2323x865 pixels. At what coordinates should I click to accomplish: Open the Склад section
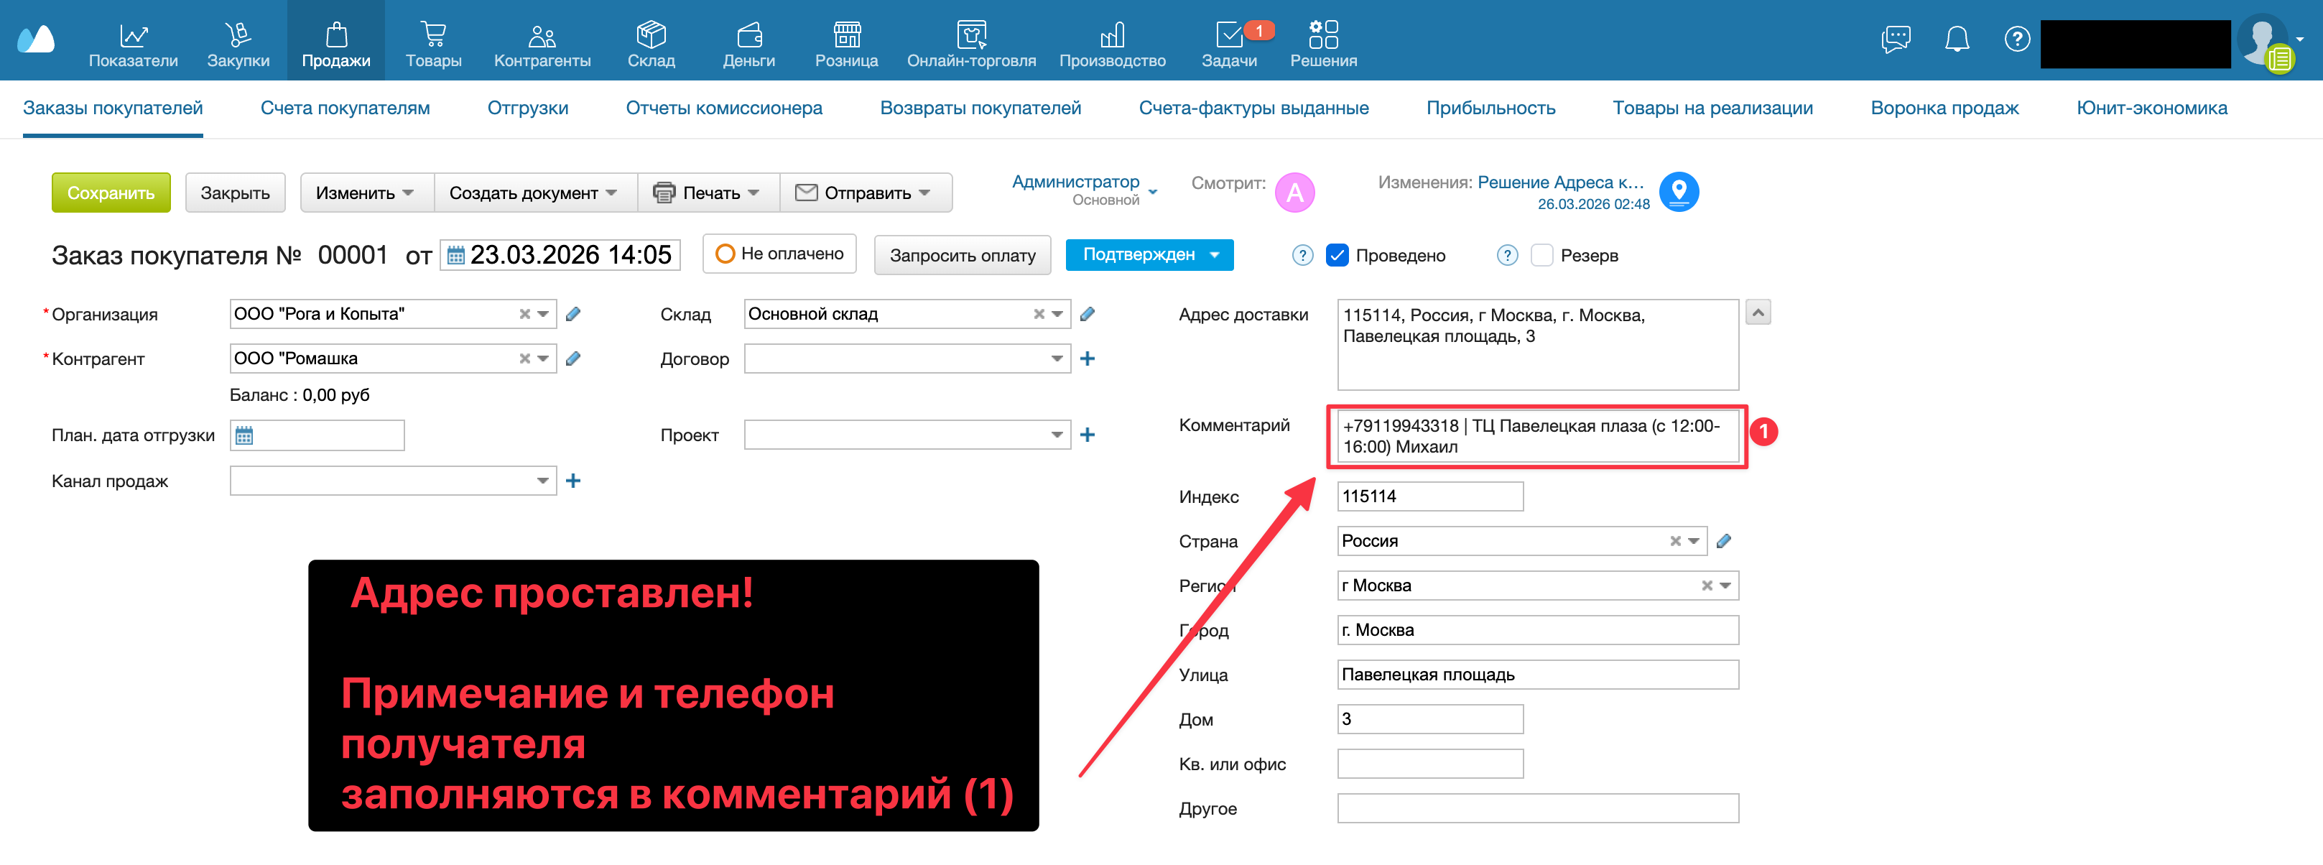[651, 40]
